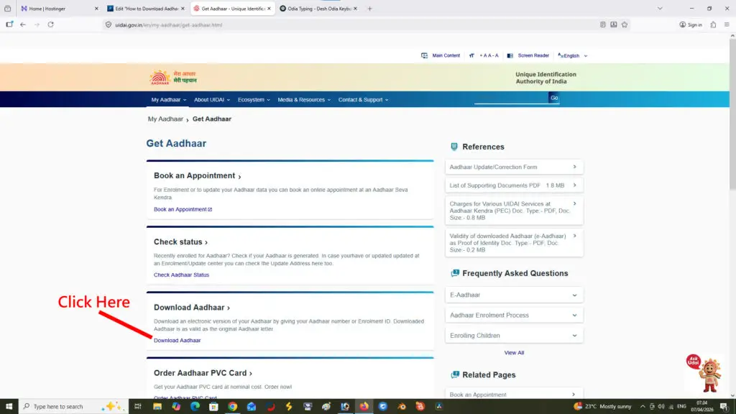Viewport: 736px width, 414px height.
Task: Expand the Enrolling Children FAQ
Action: click(x=514, y=335)
